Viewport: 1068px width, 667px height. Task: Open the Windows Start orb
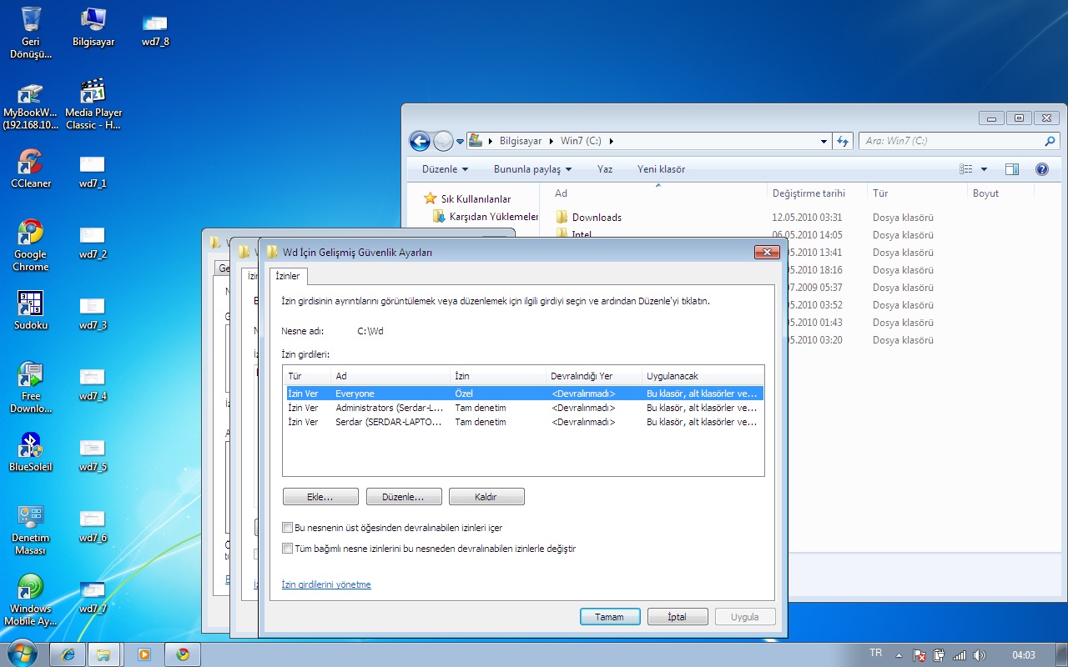(x=23, y=654)
